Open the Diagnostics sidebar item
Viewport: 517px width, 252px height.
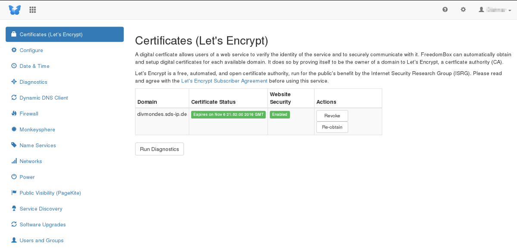click(x=33, y=82)
